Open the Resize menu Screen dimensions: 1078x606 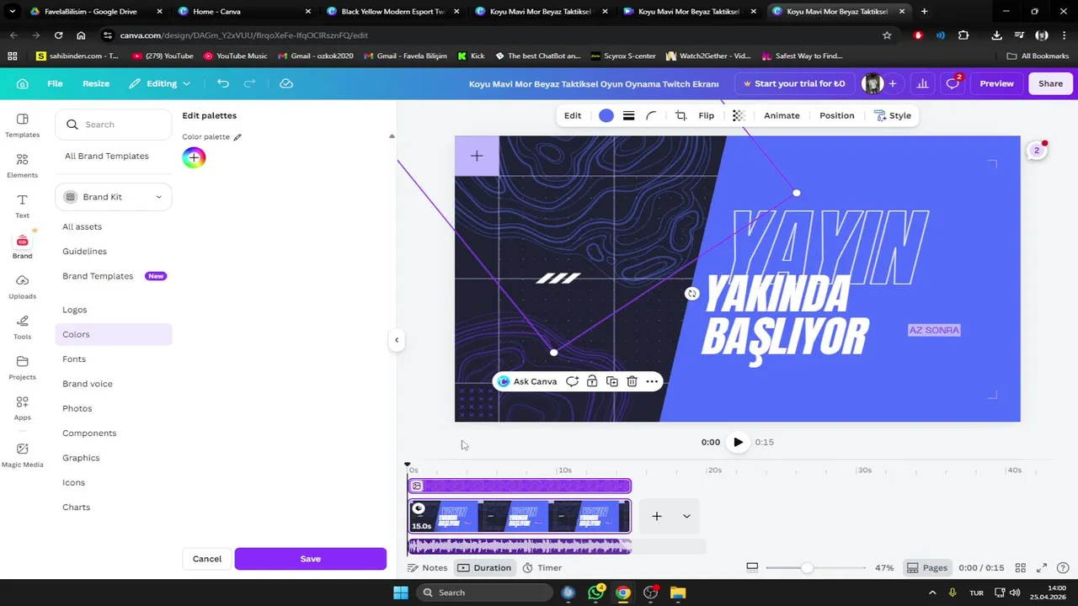pyautogui.click(x=96, y=83)
